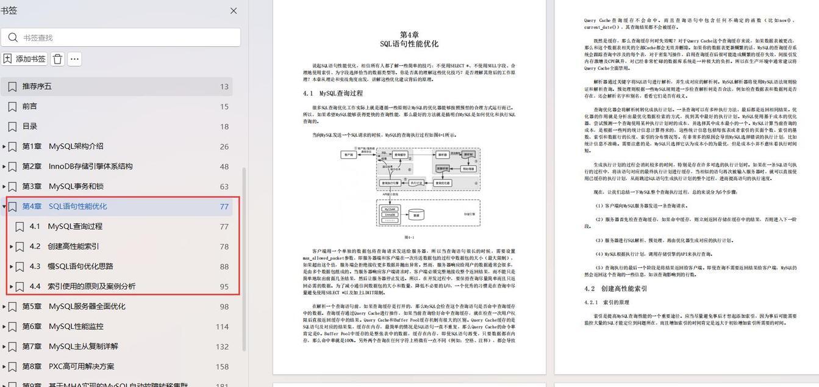
Task: Expand 4.4 索引使用的原则及案例分析 arrow
Action: [12, 286]
